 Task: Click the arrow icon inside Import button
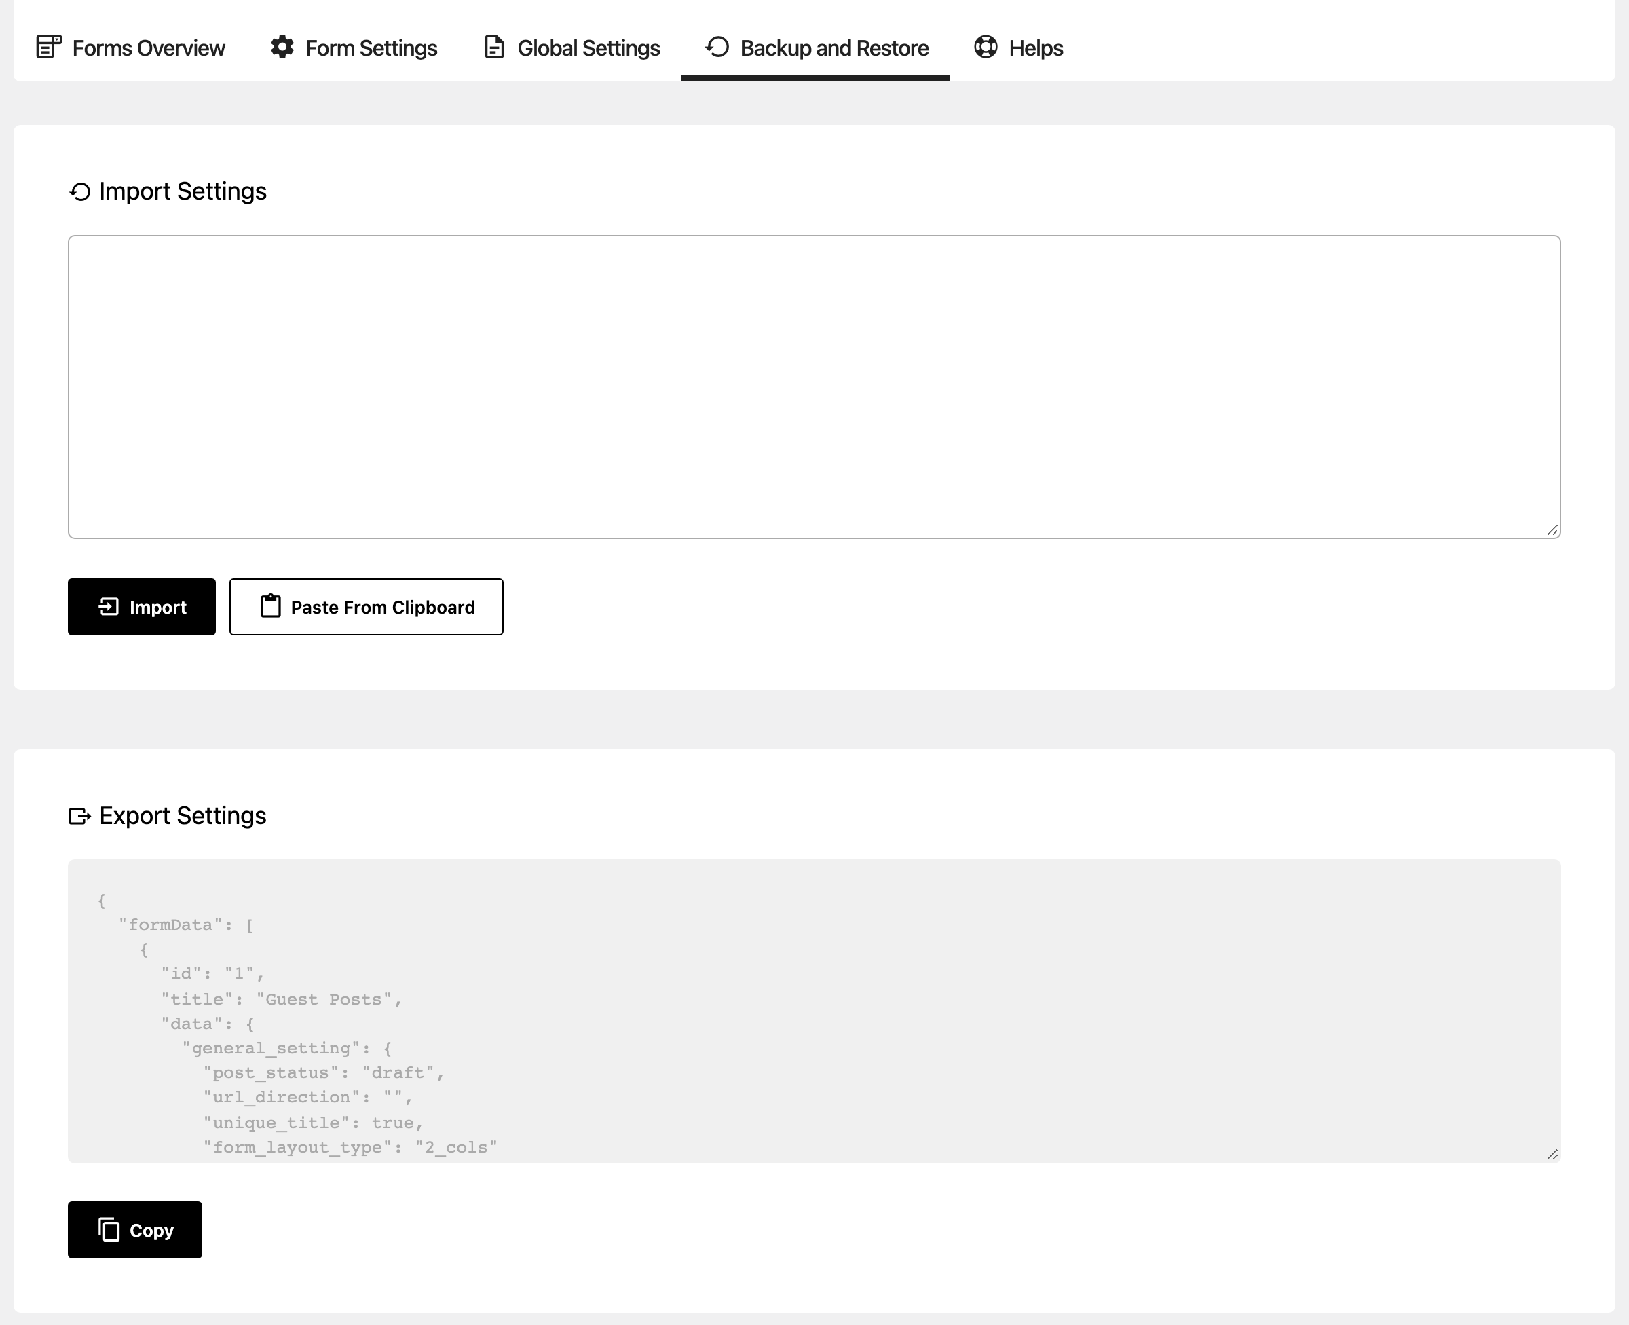109,607
